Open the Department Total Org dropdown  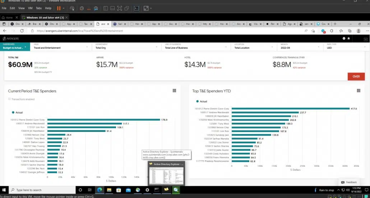(127, 46)
